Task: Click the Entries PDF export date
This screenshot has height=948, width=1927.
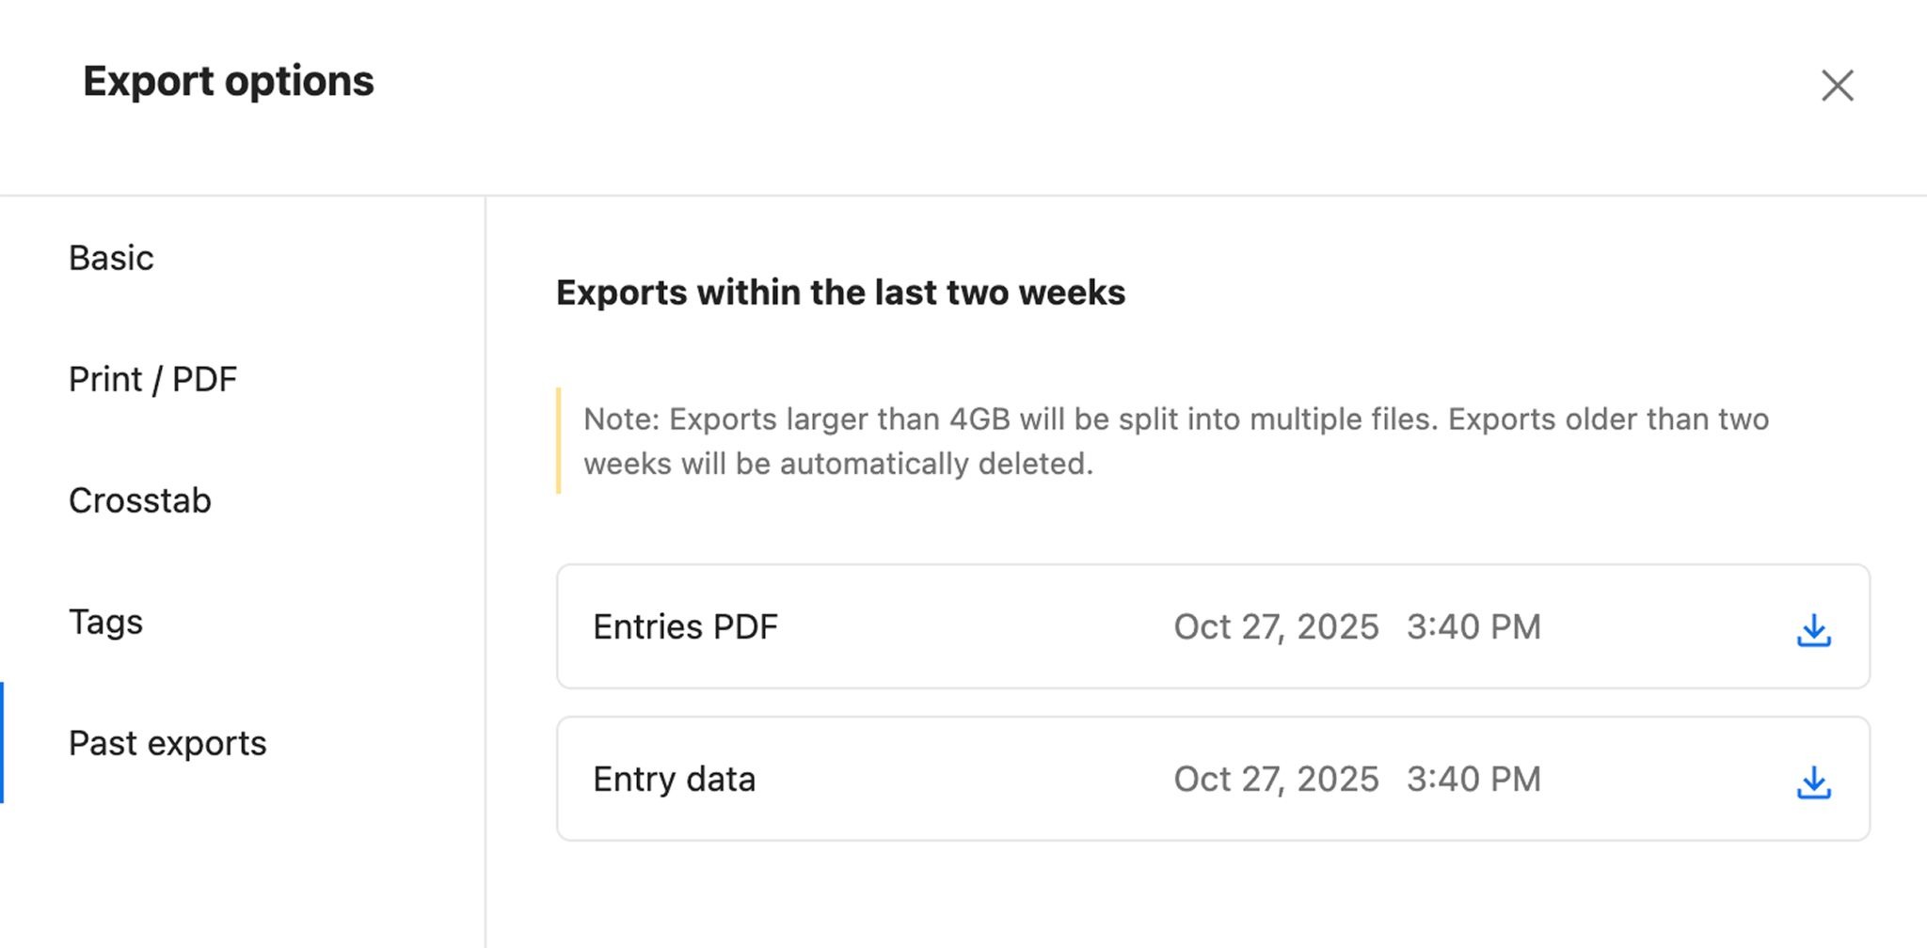Action: (1276, 626)
